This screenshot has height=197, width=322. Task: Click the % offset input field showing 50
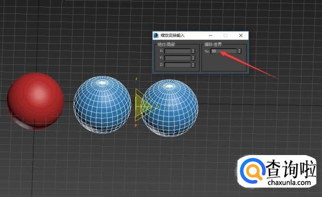coord(224,51)
